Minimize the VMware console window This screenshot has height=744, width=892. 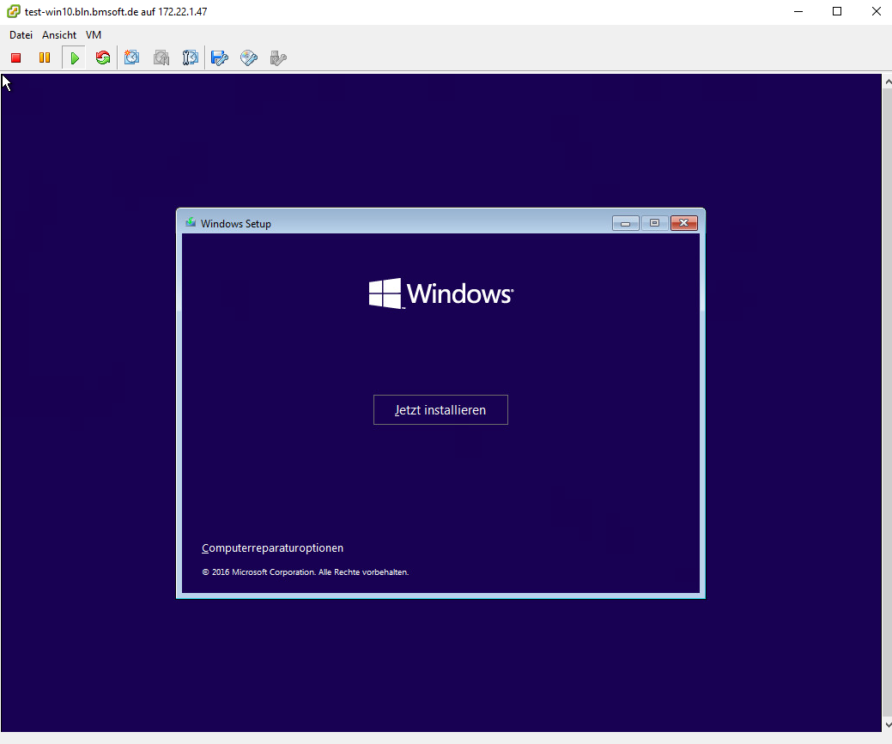coord(798,11)
